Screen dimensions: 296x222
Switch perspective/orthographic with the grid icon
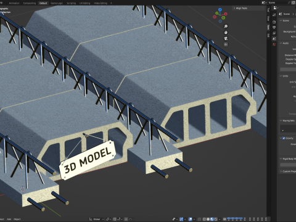click(x=226, y=44)
